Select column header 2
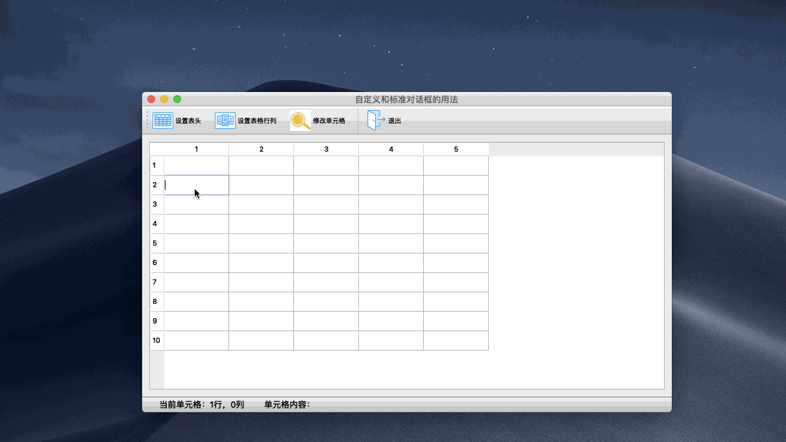Image resolution: width=786 pixels, height=442 pixels. pos(262,149)
